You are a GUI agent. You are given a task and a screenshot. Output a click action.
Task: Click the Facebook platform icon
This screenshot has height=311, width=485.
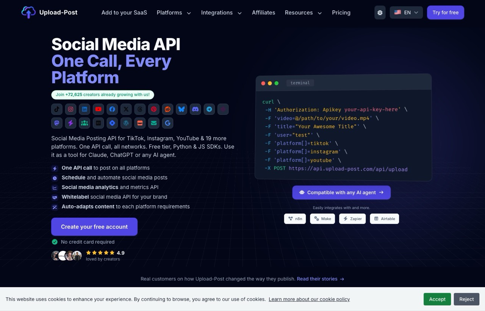click(x=112, y=109)
